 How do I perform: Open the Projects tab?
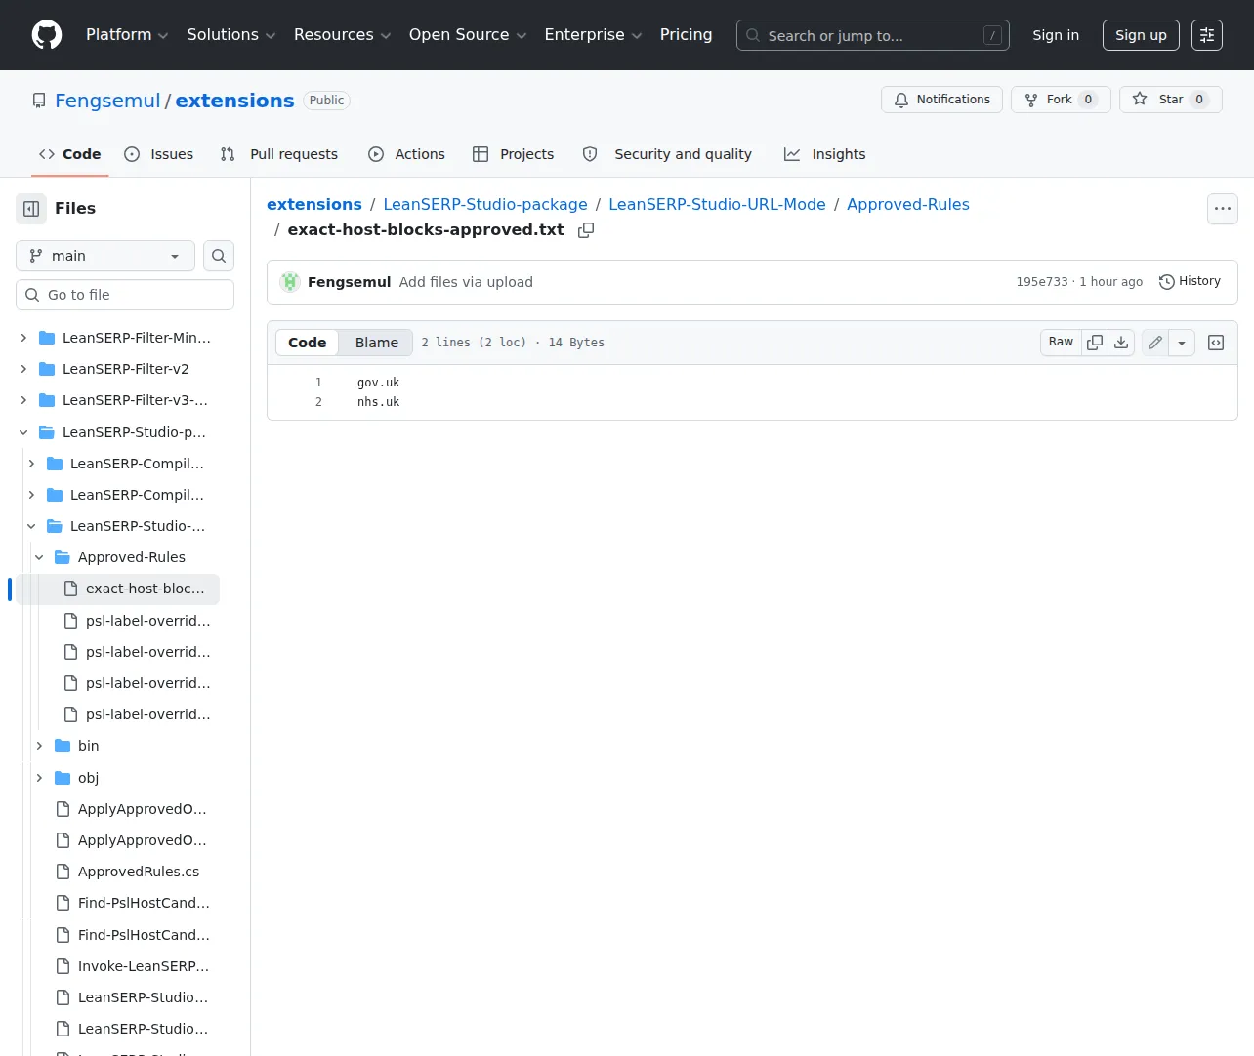(514, 154)
